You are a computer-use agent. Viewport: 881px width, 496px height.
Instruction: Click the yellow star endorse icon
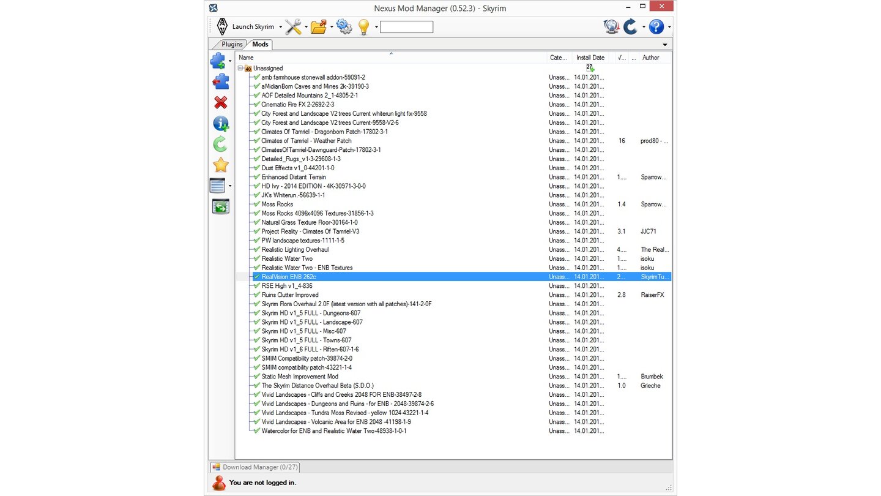(x=220, y=165)
